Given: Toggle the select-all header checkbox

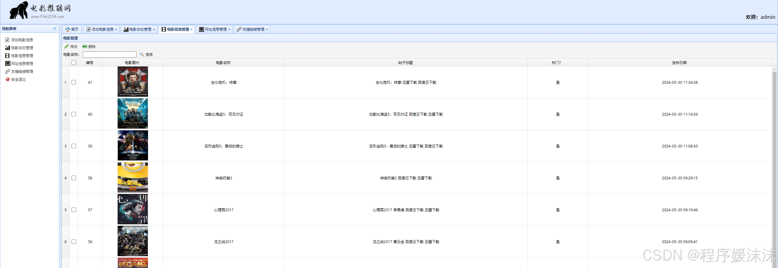Looking at the screenshot, I should 74,63.
